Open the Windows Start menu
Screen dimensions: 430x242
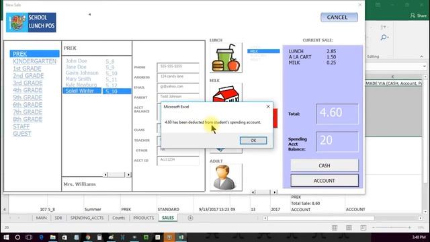[6, 237]
